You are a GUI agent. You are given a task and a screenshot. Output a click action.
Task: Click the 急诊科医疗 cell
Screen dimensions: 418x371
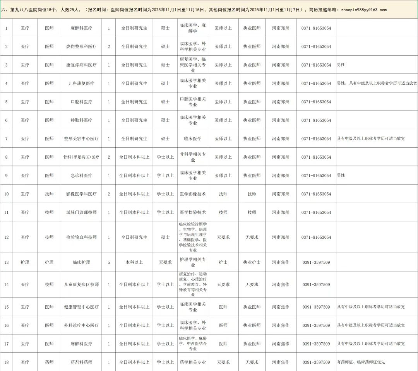coord(81,175)
